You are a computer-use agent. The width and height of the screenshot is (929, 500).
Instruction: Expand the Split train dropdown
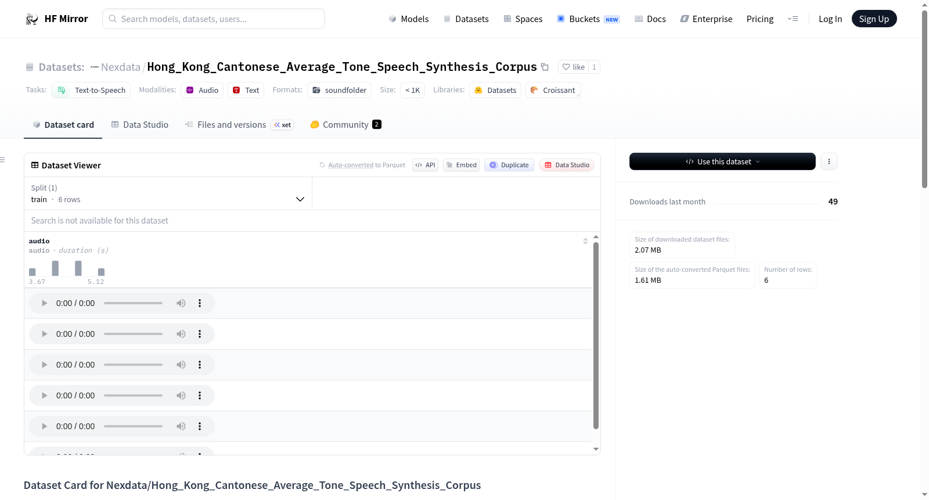coord(168,193)
